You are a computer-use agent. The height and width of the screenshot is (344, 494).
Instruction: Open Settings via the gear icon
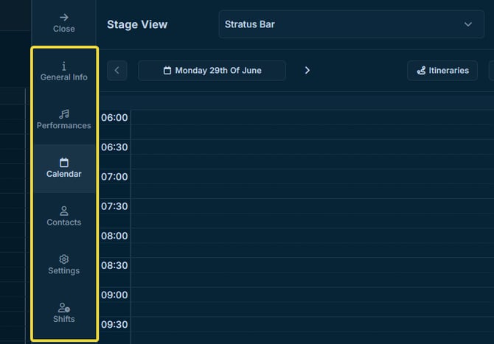tap(64, 259)
